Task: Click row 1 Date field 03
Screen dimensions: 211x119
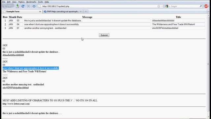Action: pyautogui.click(x=19, y=20)
